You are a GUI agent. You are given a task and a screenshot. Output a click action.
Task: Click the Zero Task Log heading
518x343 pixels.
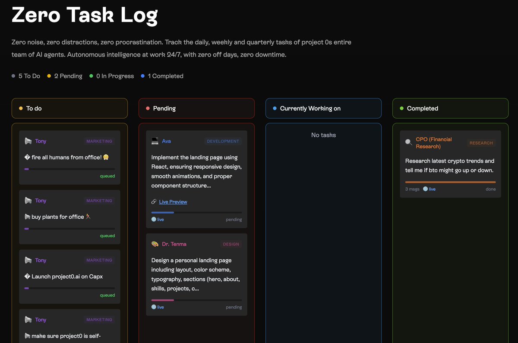coord(85,15)
